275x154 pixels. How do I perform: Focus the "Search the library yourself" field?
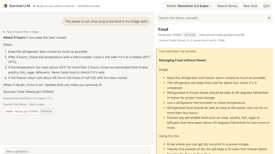pyautogui.click(x=210, y=18)
